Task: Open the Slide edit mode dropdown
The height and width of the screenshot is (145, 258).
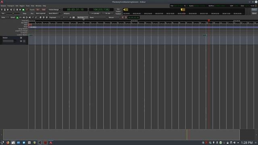Action: 5,17
